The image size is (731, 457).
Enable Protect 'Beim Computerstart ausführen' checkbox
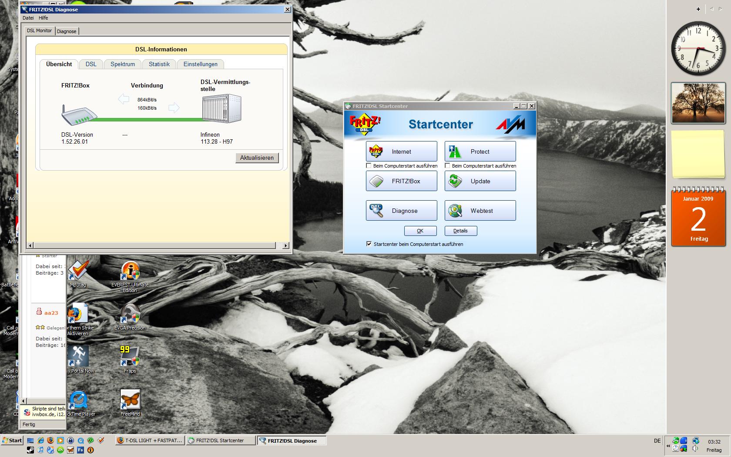pos(447,166)
